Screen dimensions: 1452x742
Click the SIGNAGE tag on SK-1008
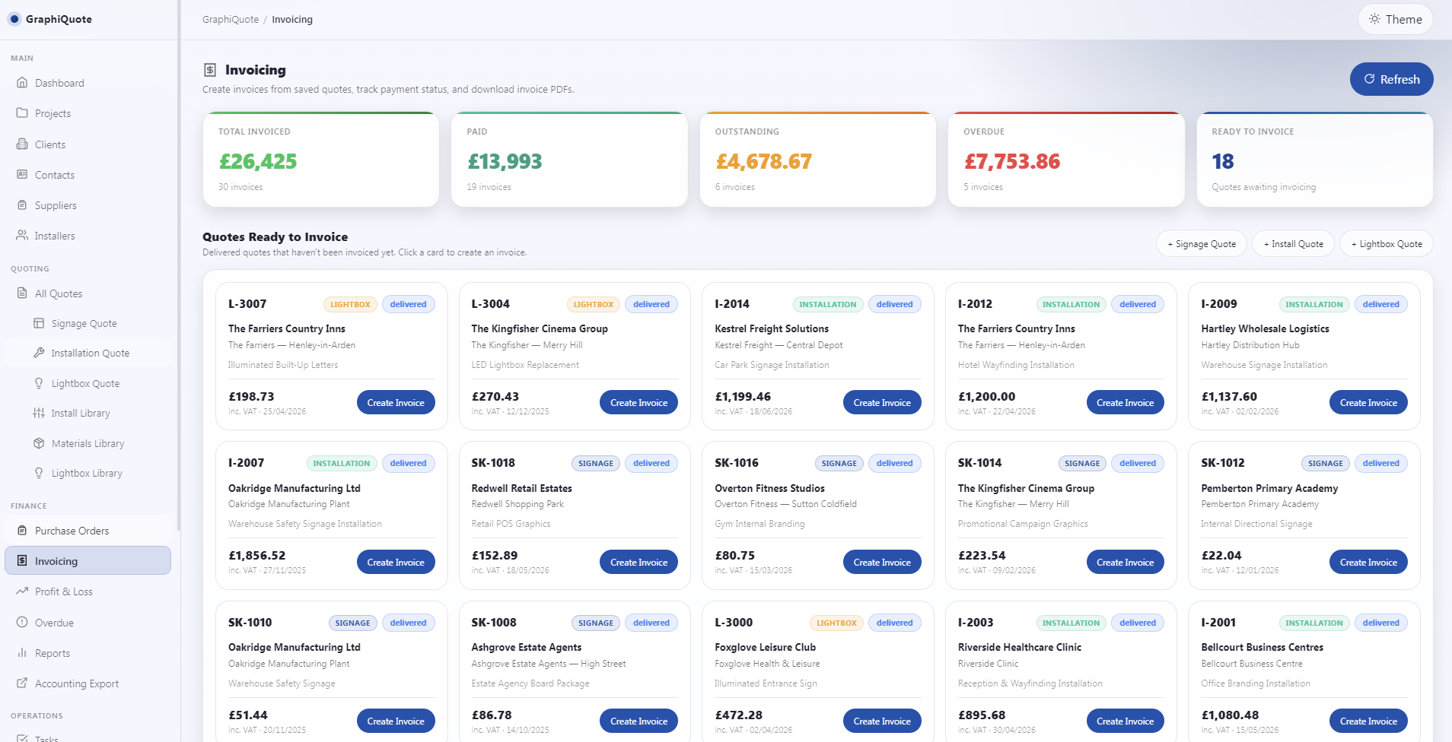[596, 623]
